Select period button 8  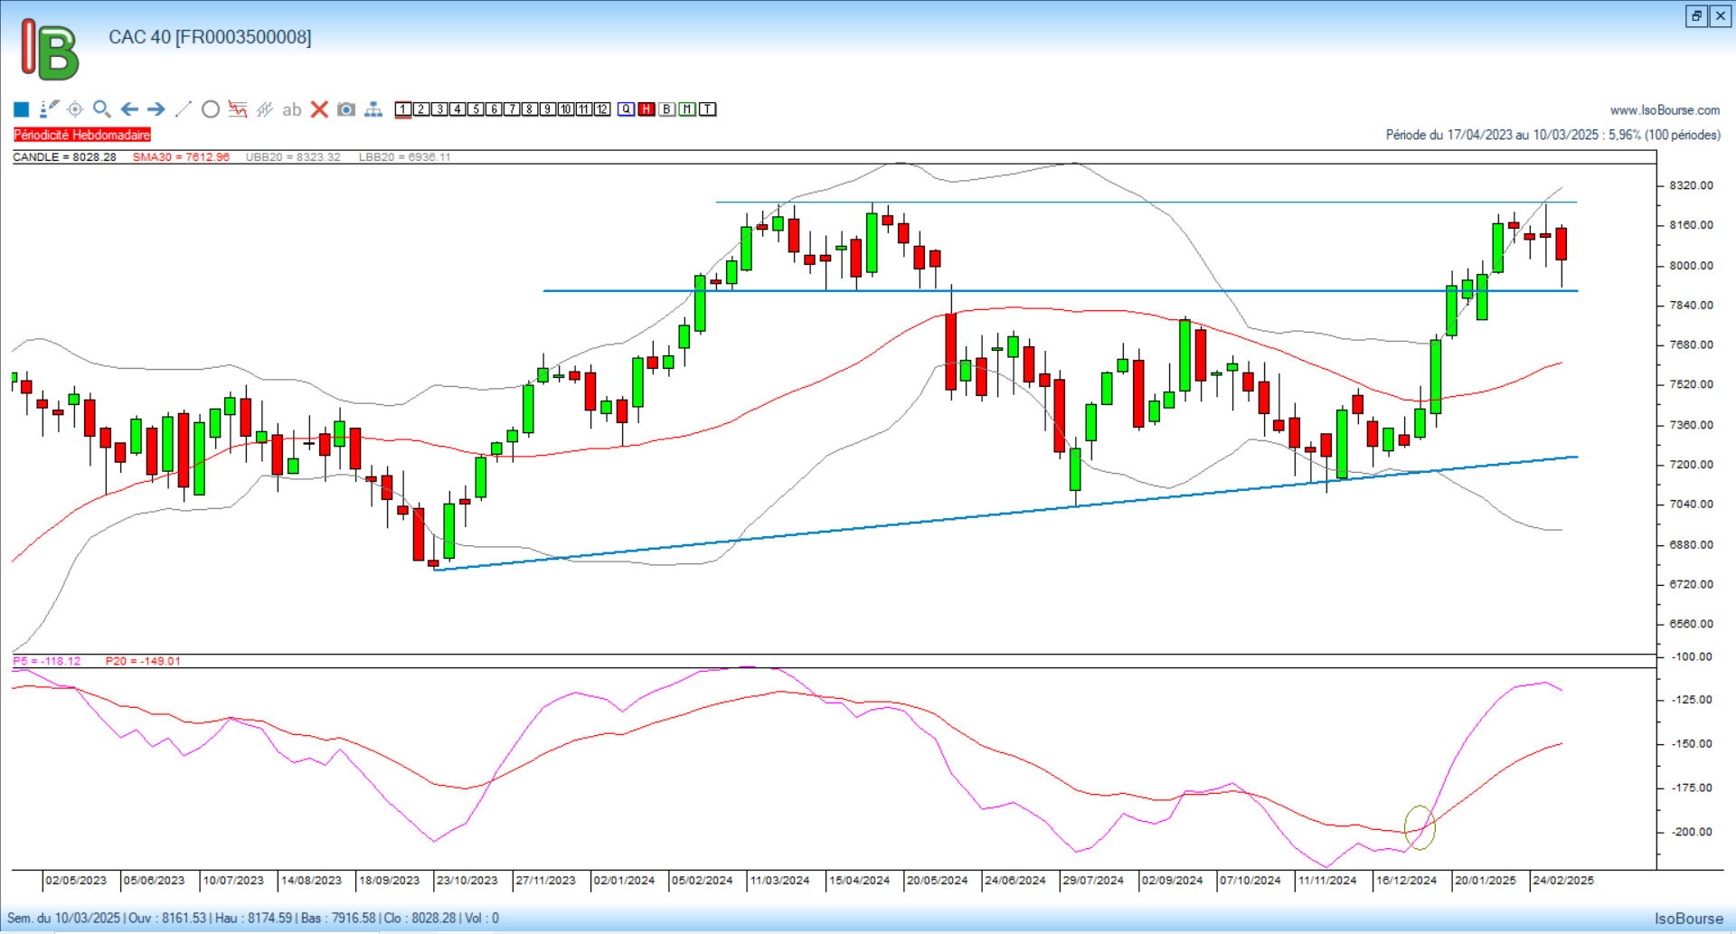pyautogui.click(x=530, y=109)
